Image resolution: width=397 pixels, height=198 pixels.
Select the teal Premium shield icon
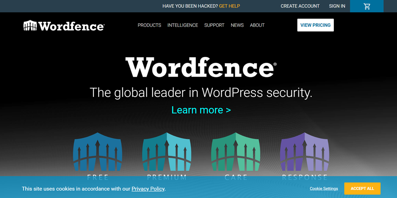[x=167, y=152]
